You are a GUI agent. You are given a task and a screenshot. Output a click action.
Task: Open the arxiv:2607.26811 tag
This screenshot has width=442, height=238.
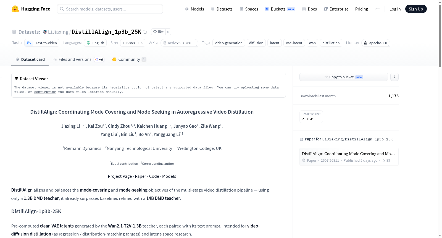pyautogui.click(x=179, y=43)
